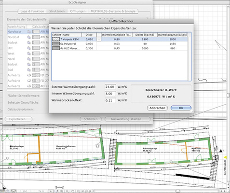This screenshot has height=193, width=230.
Task: Click the next zoom icon in the bottom bar
Action: coord(89,191)
